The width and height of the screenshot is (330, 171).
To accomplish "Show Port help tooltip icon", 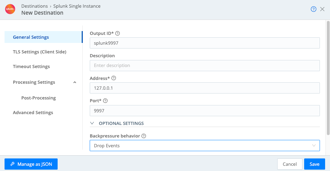I will (x=105, y=101).
